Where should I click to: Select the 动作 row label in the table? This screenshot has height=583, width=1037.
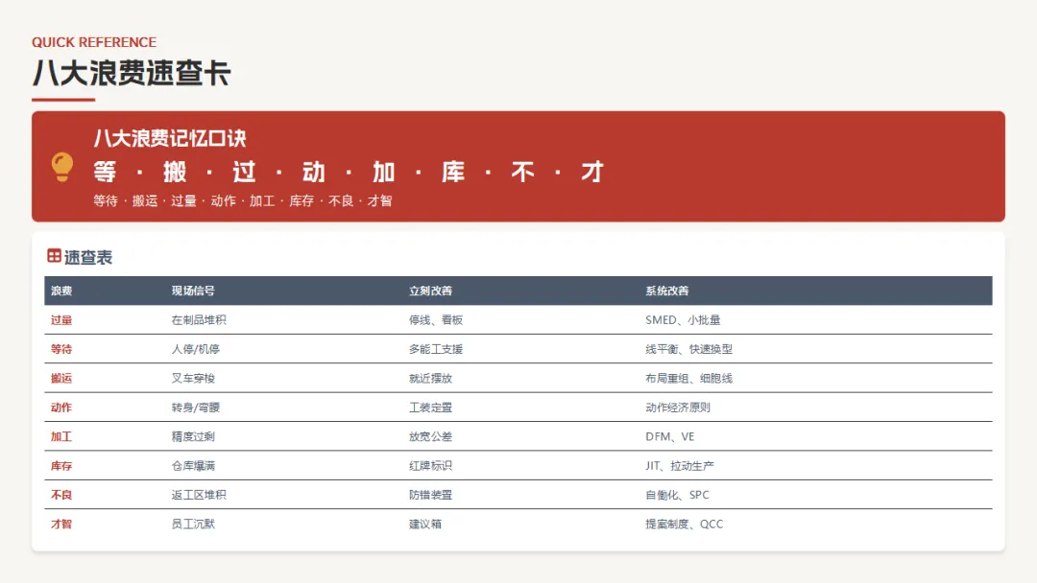pyautogui.click(x=61, y=408)
